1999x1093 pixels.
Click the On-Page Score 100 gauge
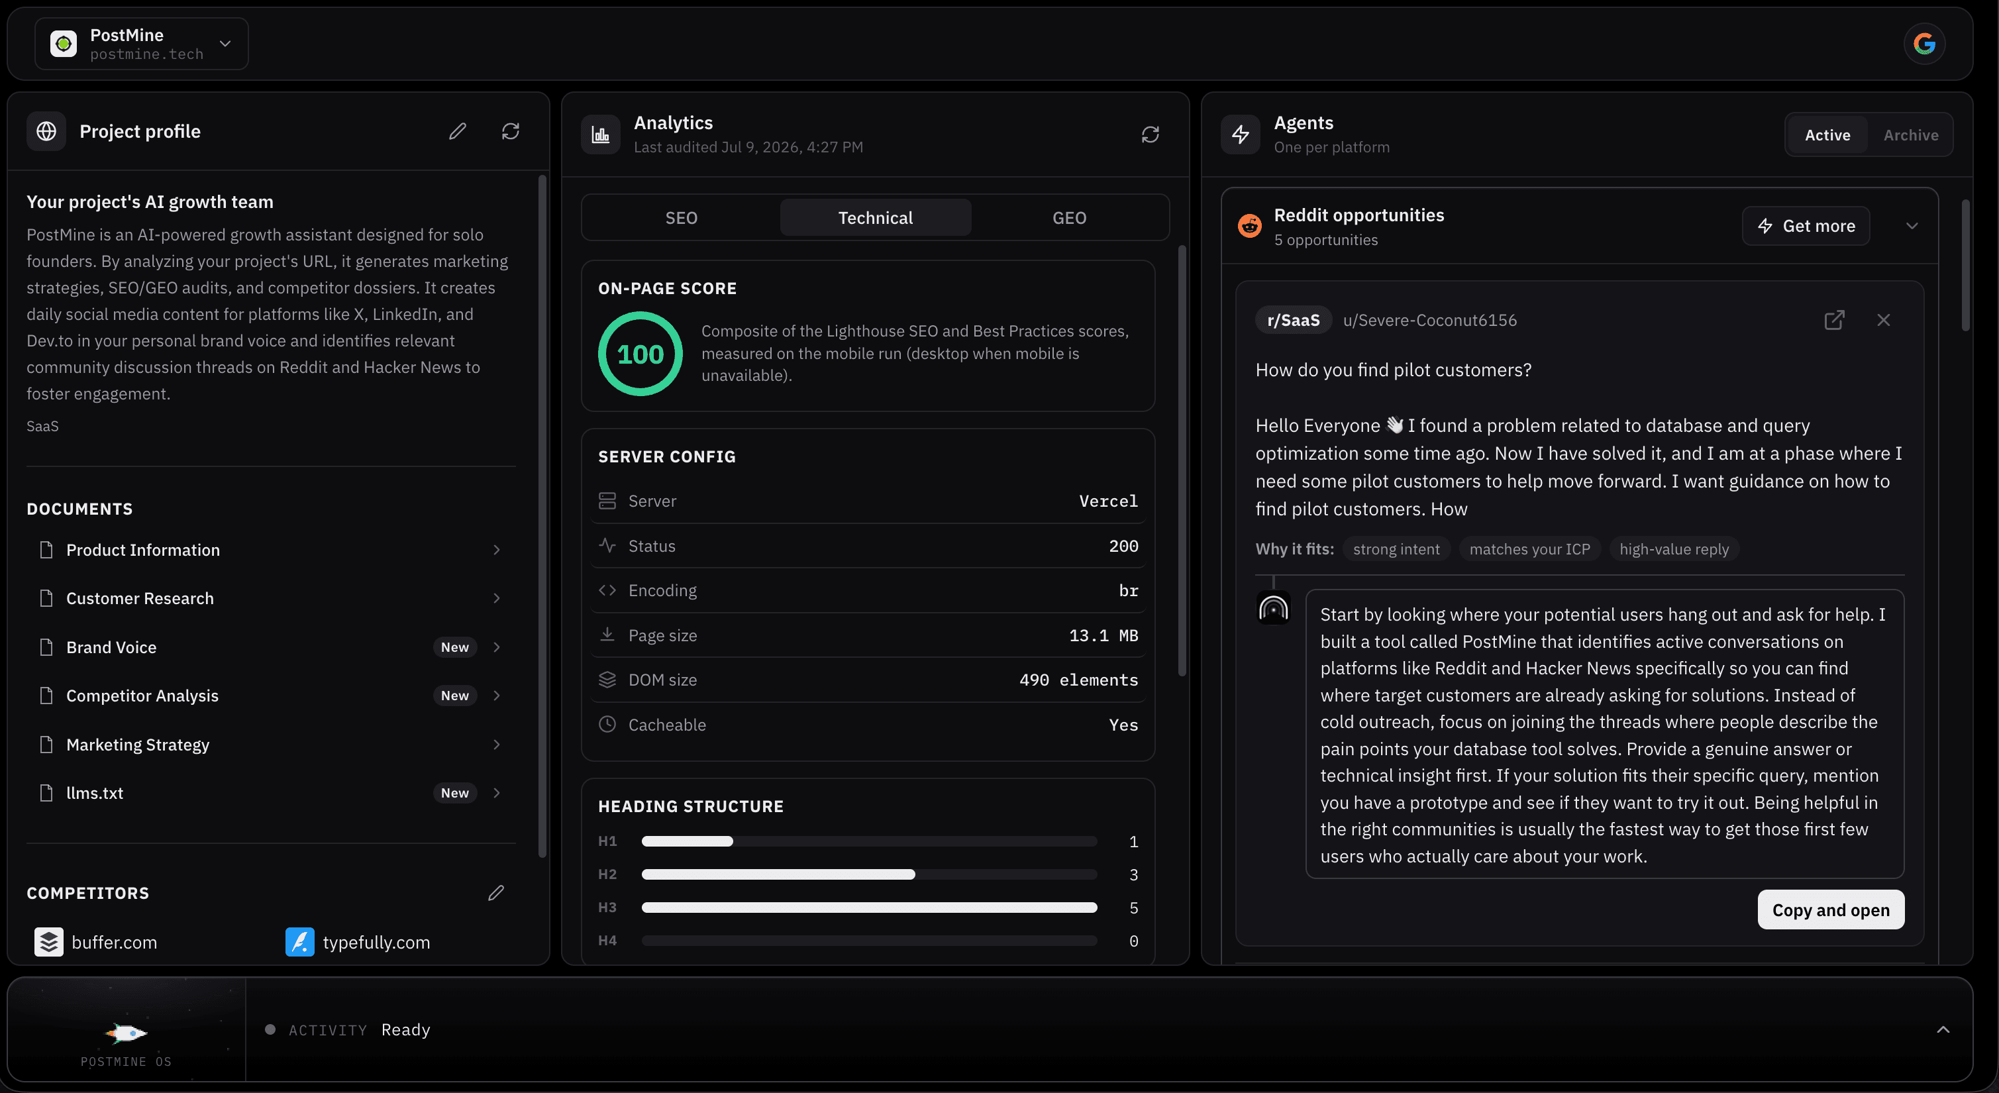point(641,353)
